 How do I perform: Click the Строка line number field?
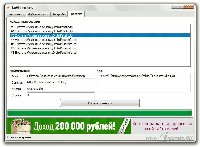pyautogui.click(x=60, y=95)
